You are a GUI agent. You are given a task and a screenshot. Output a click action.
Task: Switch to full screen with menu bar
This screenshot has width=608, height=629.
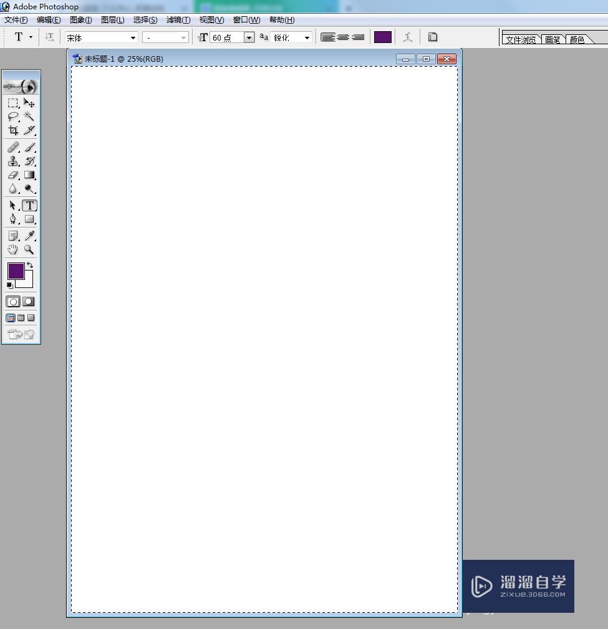point(21,318)
